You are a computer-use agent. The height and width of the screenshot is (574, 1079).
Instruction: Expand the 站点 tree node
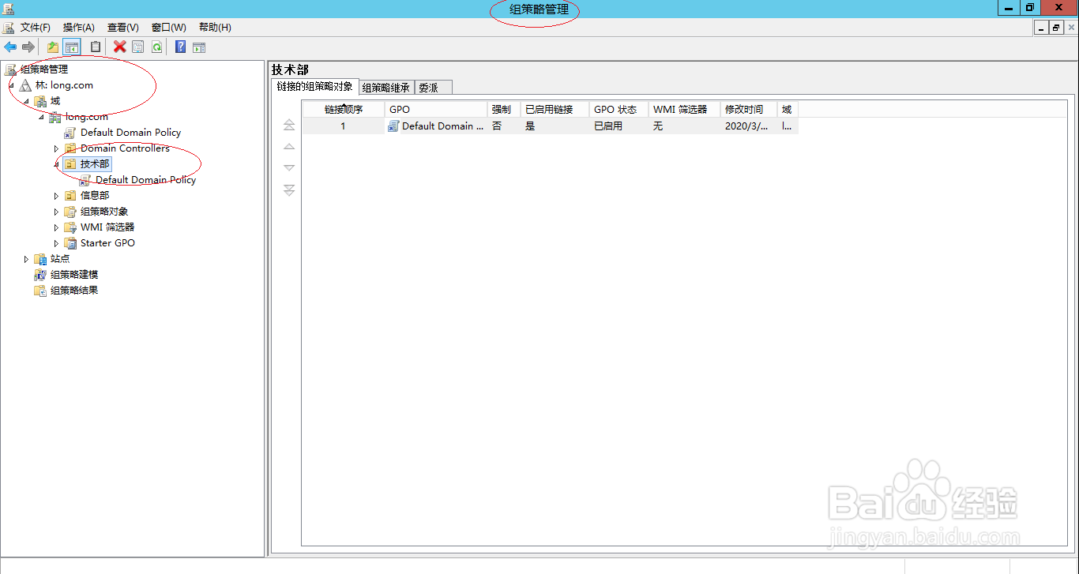coord(26,258)
